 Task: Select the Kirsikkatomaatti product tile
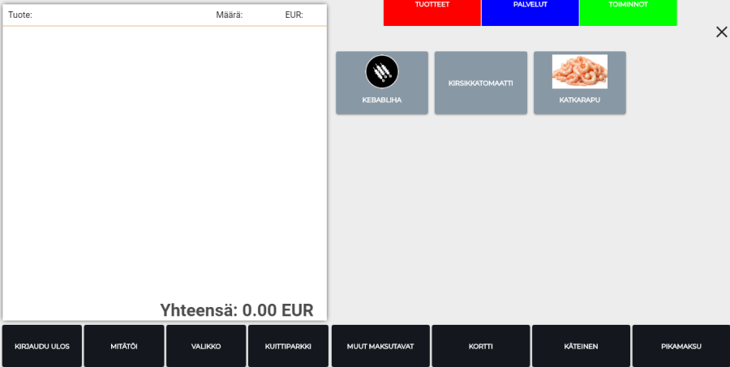coord(481,83)
